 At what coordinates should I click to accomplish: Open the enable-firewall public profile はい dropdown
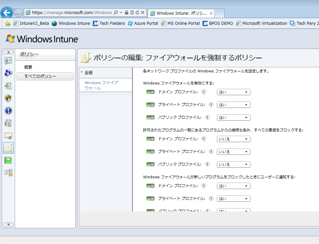(234, 118)
